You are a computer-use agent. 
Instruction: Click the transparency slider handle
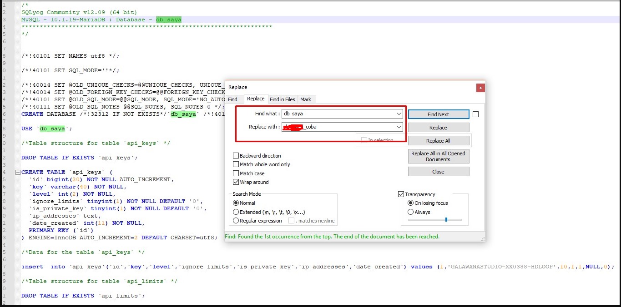click(446, 220)
